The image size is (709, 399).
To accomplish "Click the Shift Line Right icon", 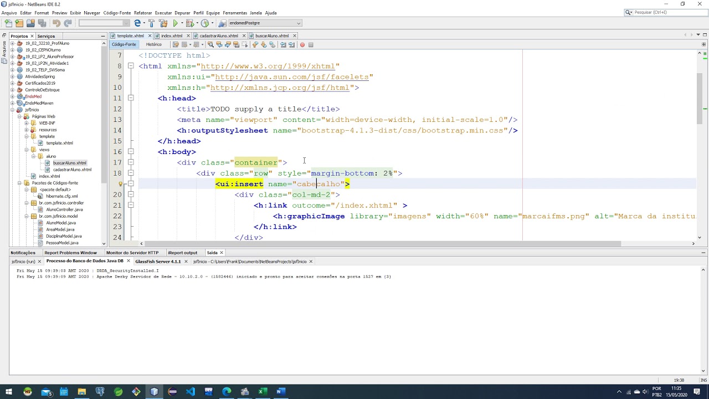I will coord(291,44).
